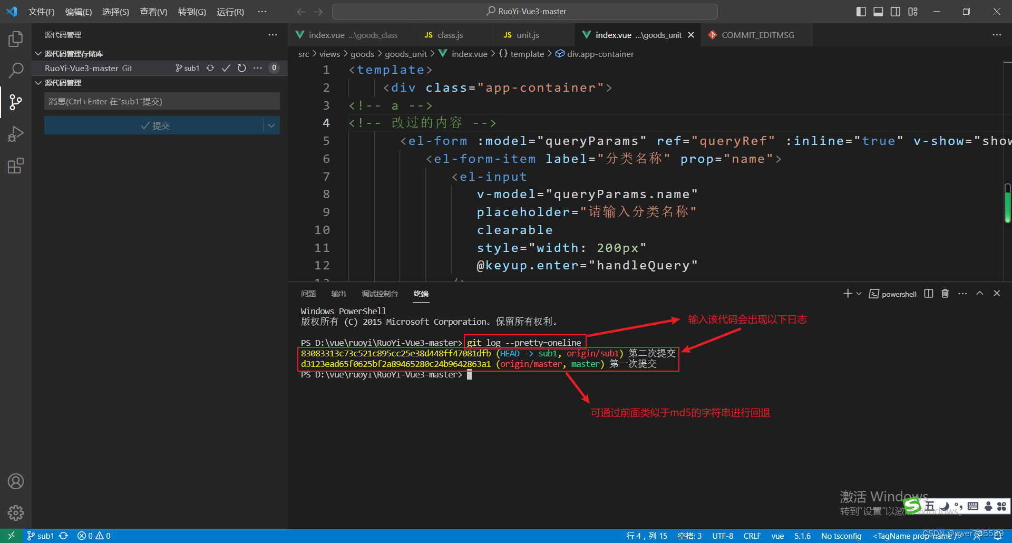Open the Run and Debug view
Screen dimensions: 1012x543
(x=16, y=134)
